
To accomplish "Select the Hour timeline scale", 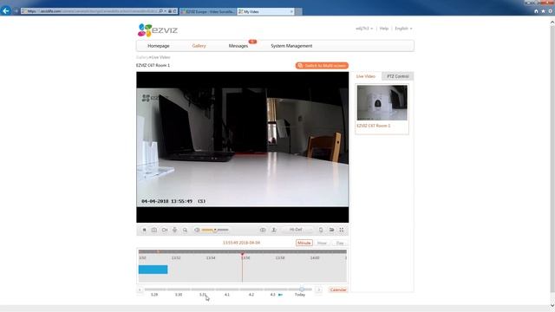I will pyautogui.click(x=322, y=243).
